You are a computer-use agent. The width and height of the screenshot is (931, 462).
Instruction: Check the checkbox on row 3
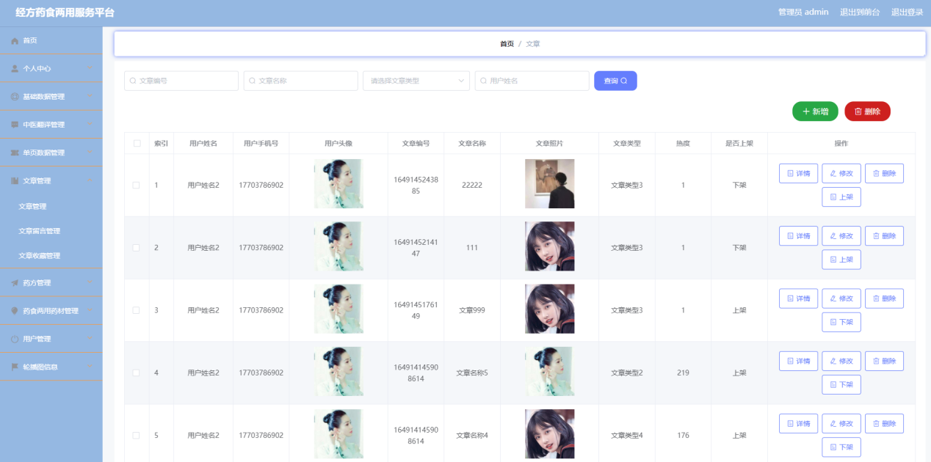137,309
